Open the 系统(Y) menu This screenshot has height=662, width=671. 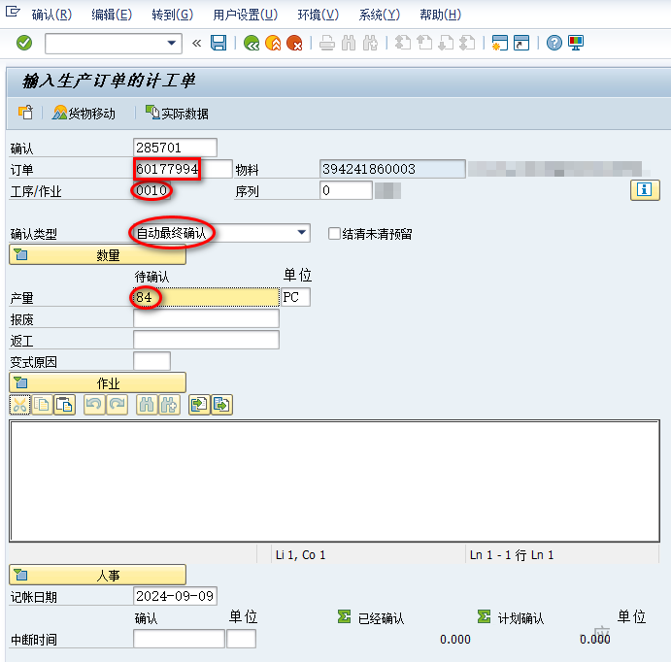(x=379, y=15)
